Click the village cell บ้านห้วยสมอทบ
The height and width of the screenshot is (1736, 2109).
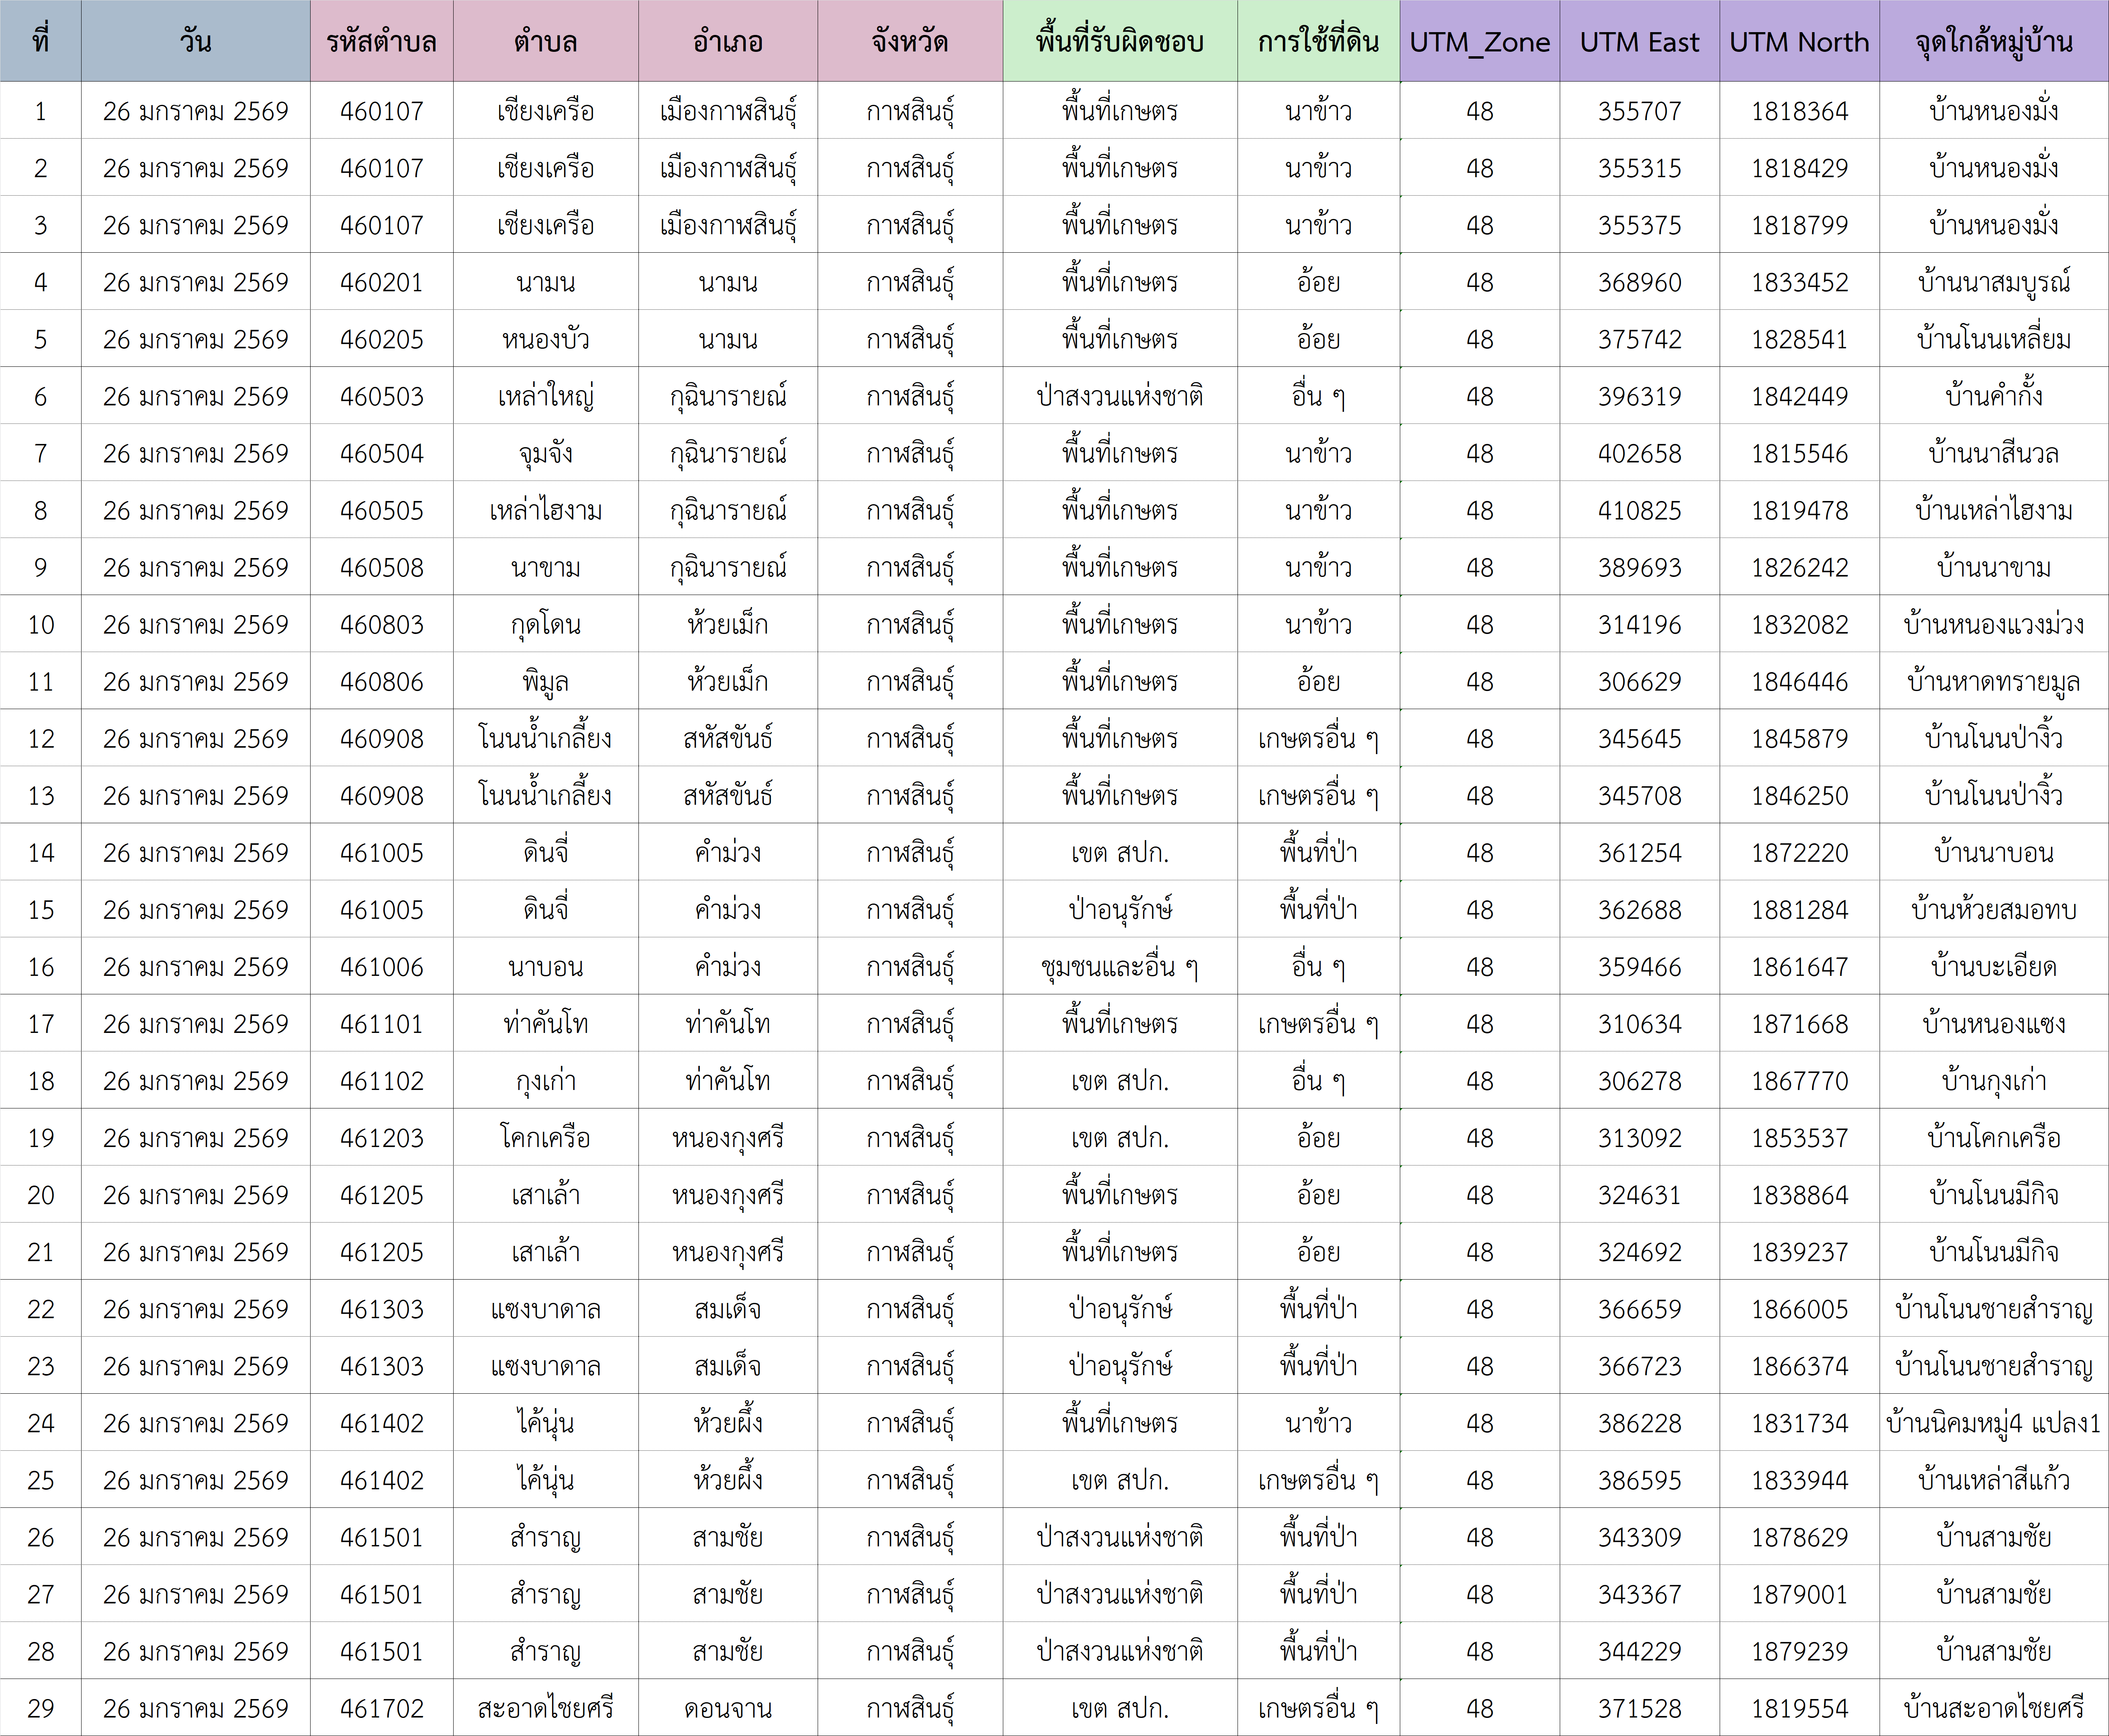click(1993, 909)
